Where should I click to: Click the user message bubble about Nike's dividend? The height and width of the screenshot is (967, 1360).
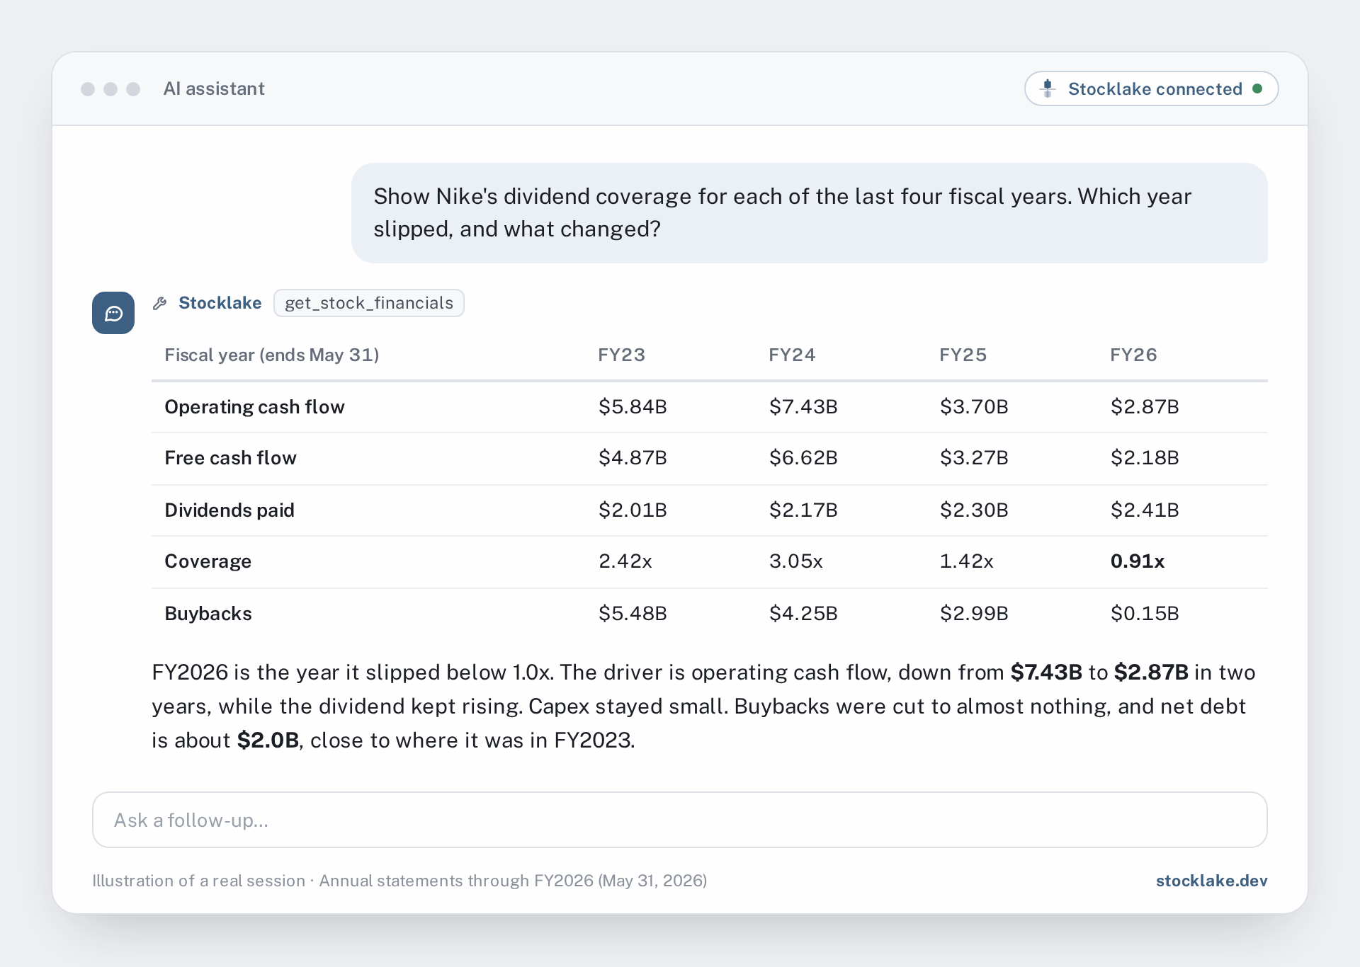coord(810,213)
